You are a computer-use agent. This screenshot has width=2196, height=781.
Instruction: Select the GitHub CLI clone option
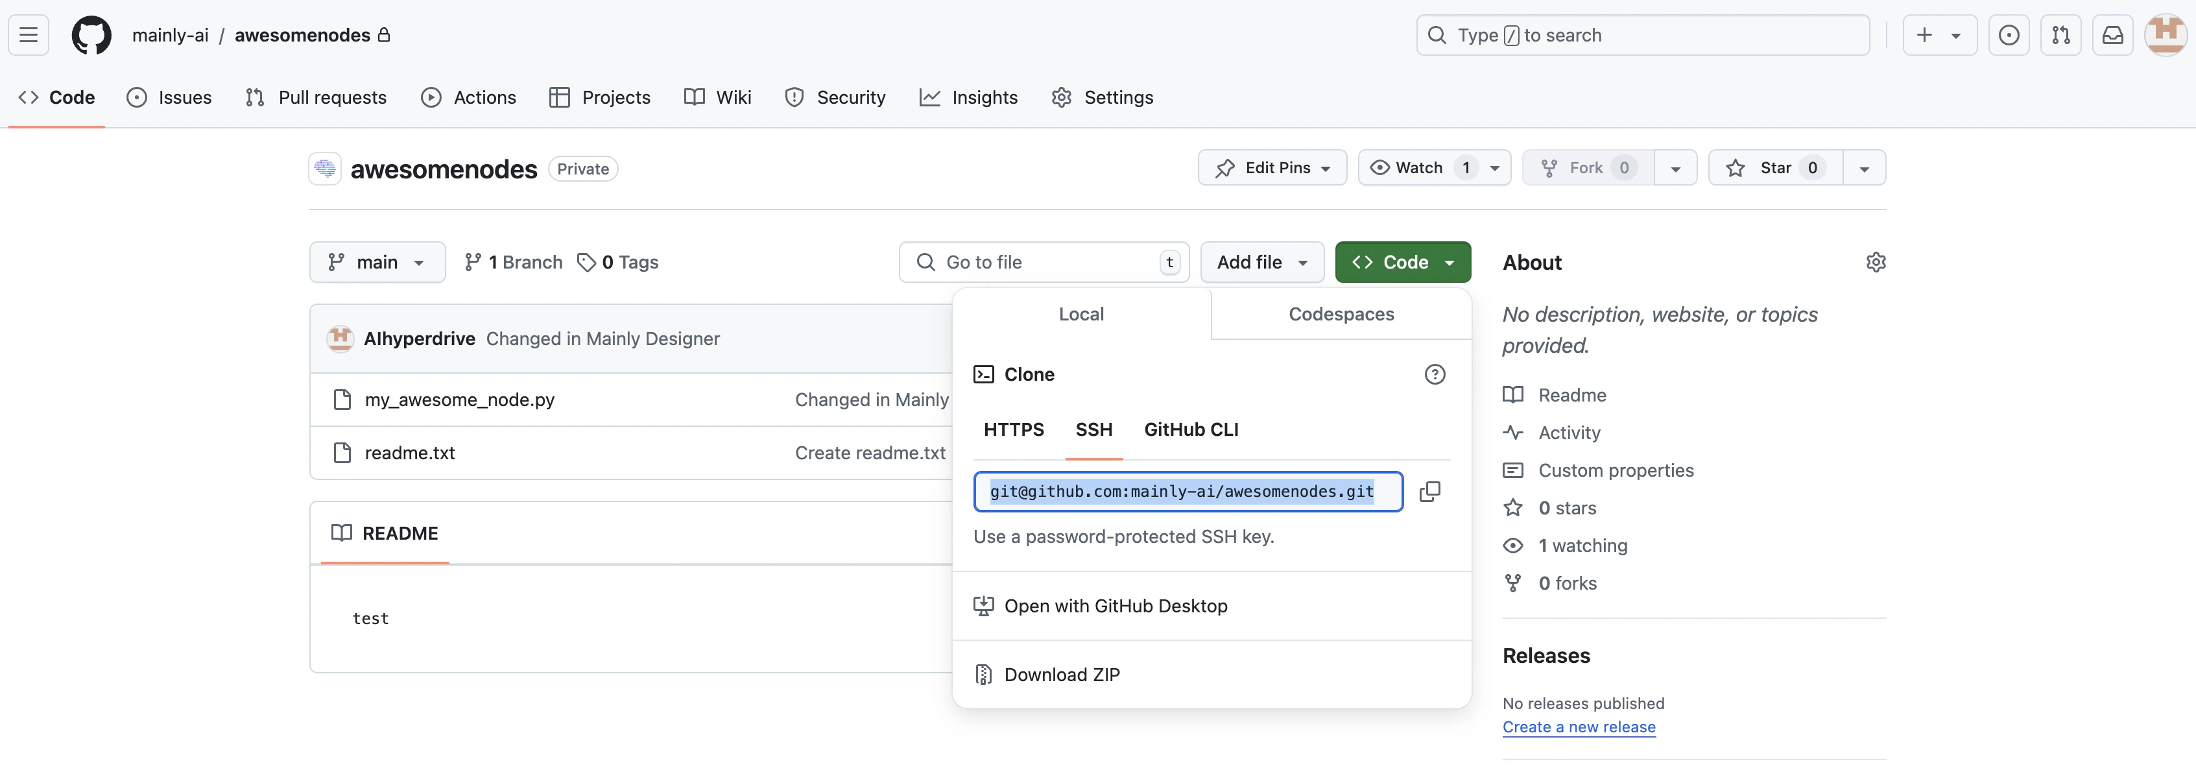(x=1191, y=429)
